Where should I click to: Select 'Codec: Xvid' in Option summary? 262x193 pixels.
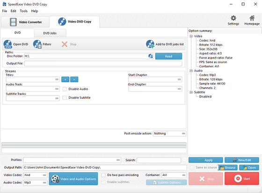tap(207, 40)
